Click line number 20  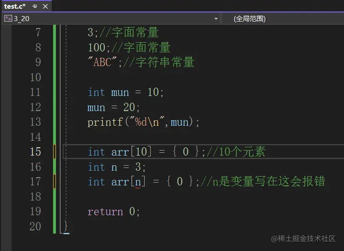[35, 226]
